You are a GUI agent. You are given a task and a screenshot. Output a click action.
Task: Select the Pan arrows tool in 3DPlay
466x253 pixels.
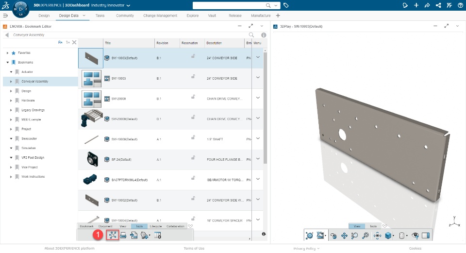tap(344, 236)
